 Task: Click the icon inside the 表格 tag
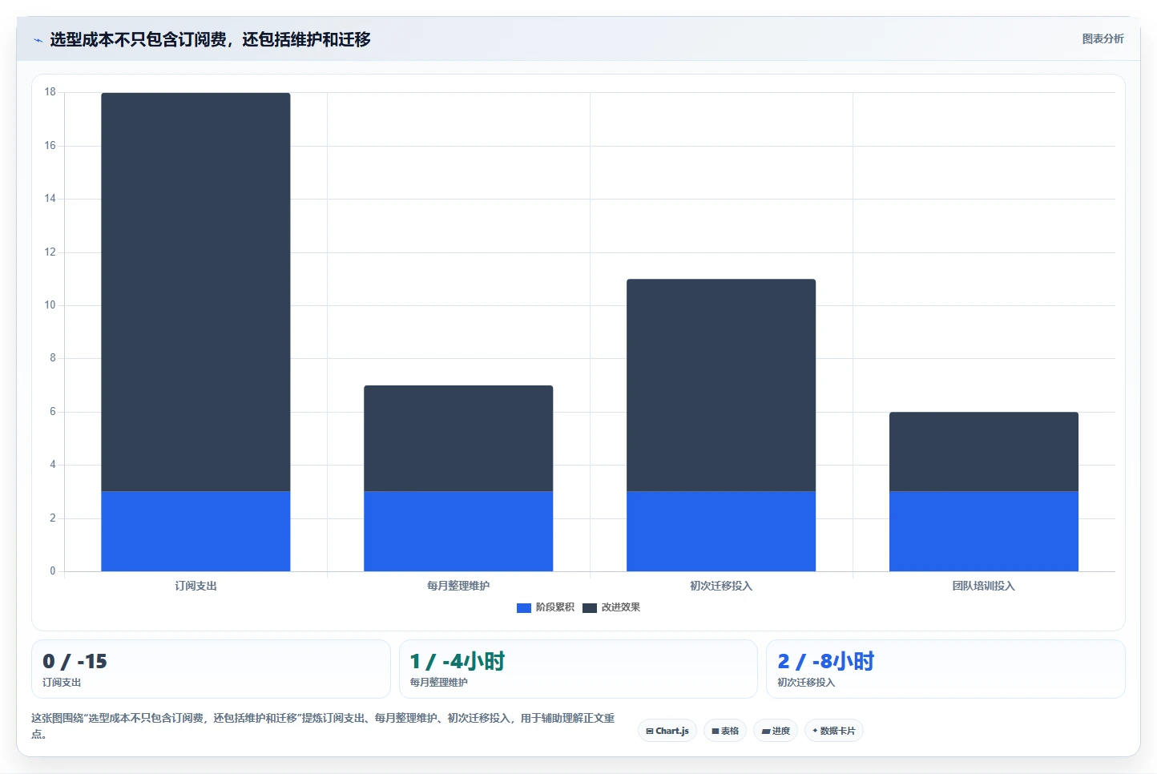click(x=716, y=731)
